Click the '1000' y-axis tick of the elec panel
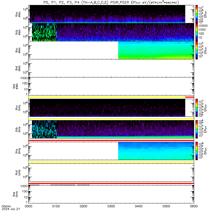 (x=24, y=78)
